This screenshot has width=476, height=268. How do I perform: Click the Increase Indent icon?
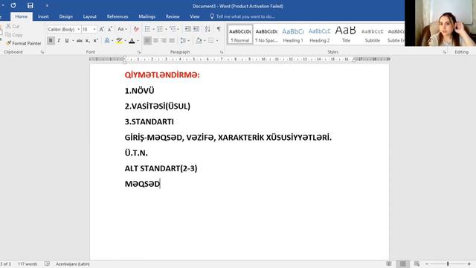[x=196, y=29]
